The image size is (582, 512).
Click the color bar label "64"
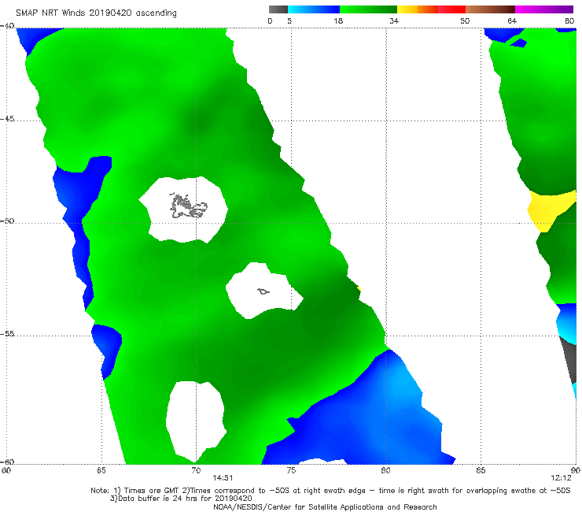512,20
